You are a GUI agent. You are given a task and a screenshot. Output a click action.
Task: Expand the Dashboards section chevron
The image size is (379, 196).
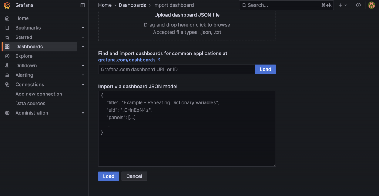coord(83,47)
